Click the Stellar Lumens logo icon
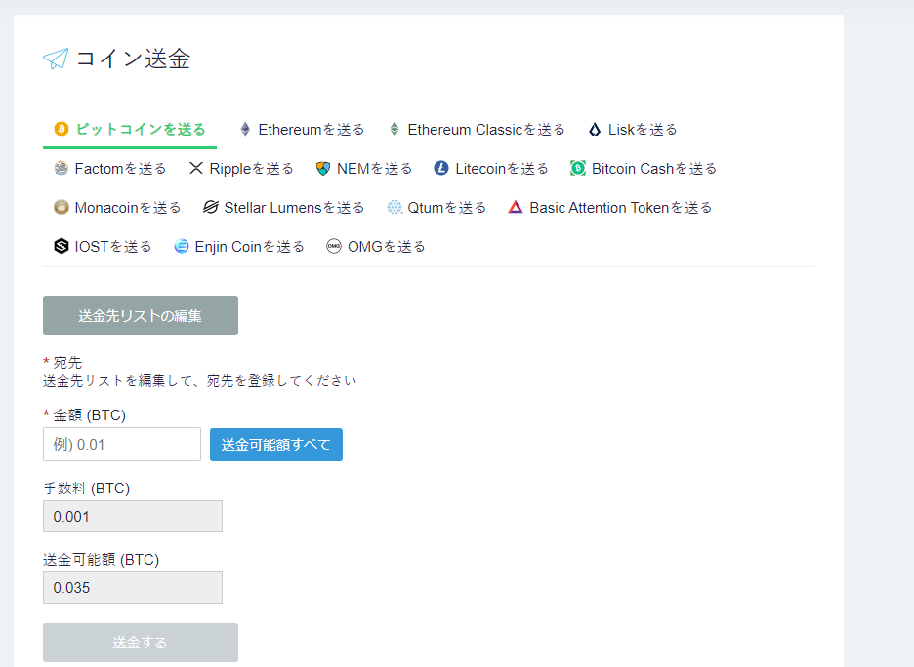914x667 pixels. (210, 207)
